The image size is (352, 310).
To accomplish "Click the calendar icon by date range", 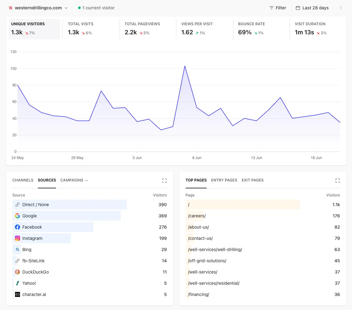I will click(298, 8).
